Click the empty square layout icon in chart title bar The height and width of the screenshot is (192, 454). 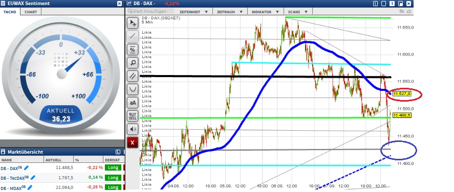click(x=384, y=4)
